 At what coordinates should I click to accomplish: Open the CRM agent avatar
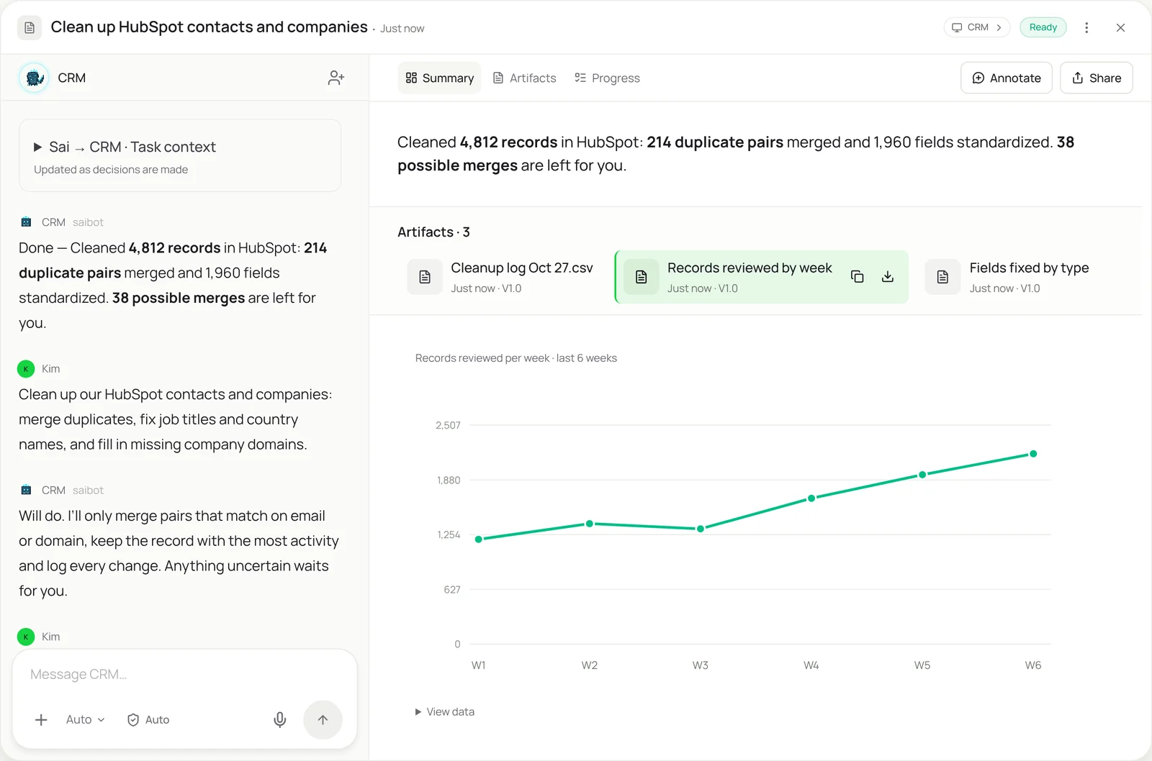34,78
